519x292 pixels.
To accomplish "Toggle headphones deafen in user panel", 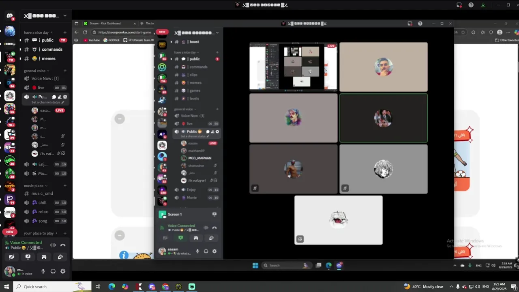I will [53, 271].
